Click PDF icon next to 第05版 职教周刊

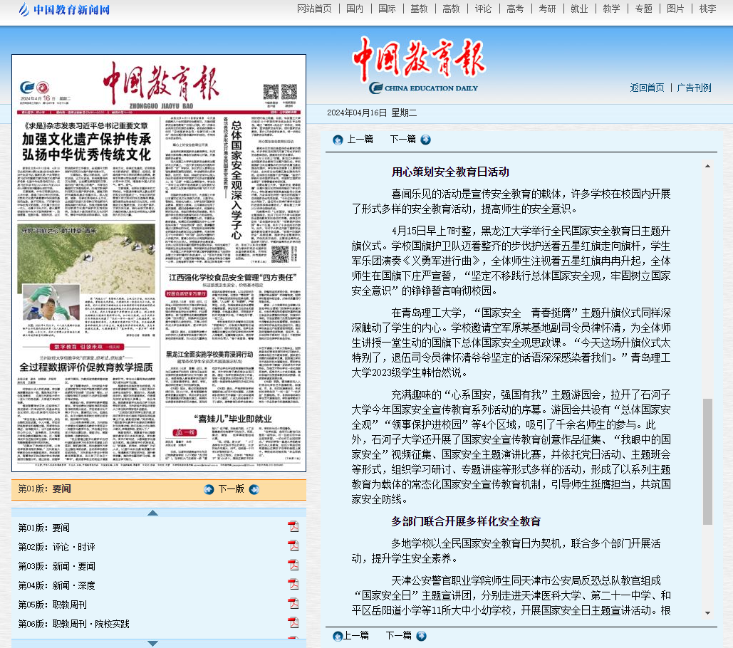(x=293, y=604)
